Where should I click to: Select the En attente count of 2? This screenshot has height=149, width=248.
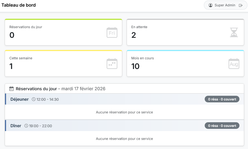click(134, 35)
